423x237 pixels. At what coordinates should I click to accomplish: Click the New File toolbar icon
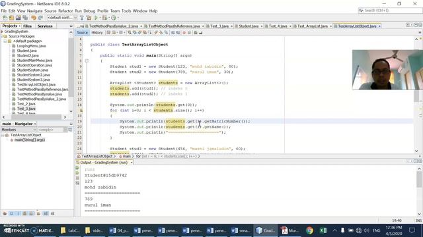coord(5,18)
